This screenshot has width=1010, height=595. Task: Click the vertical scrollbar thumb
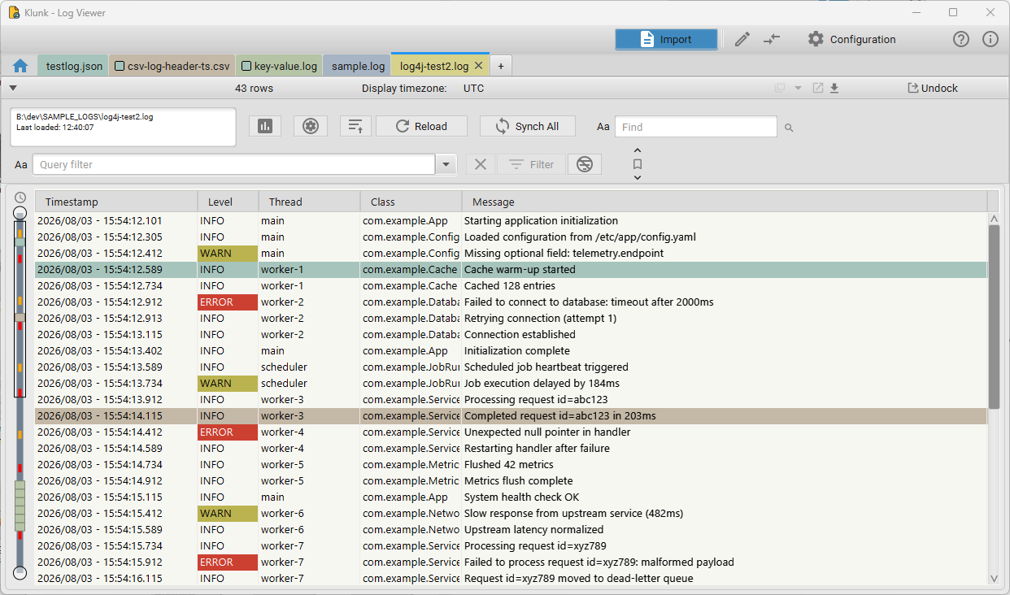[994, 317]
